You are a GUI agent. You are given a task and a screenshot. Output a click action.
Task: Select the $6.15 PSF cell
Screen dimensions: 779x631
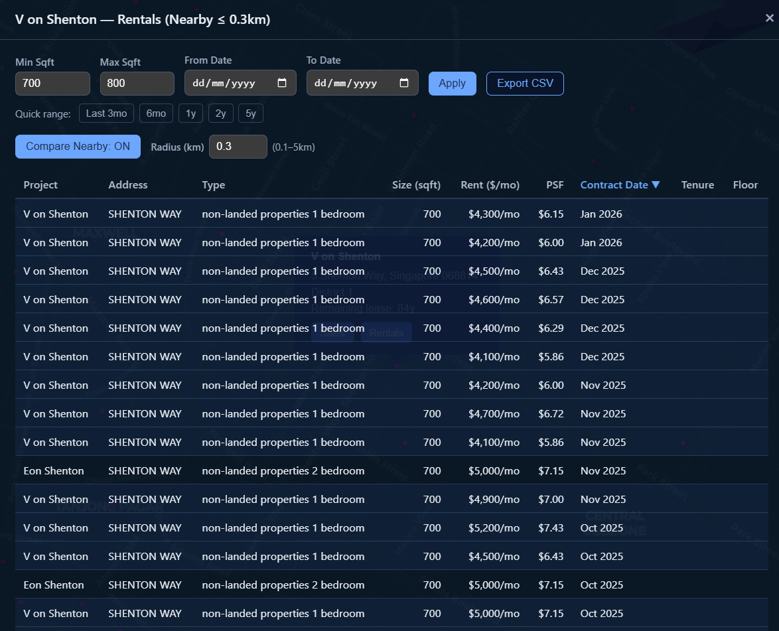coord(551,214)
